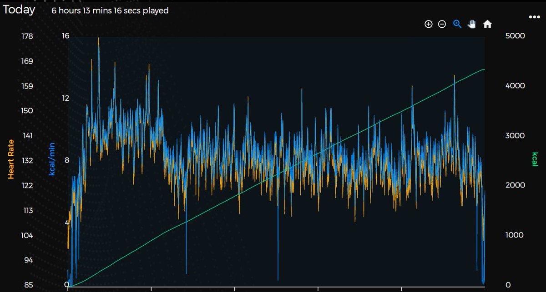Reset the chart view with the home icon

pyautogui.click(x=487, y=24)
